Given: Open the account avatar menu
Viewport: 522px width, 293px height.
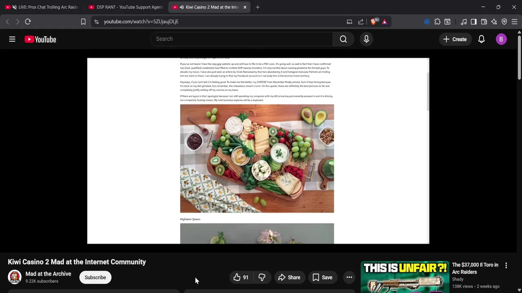Looking at the screenshot, I should coord(501,39).
